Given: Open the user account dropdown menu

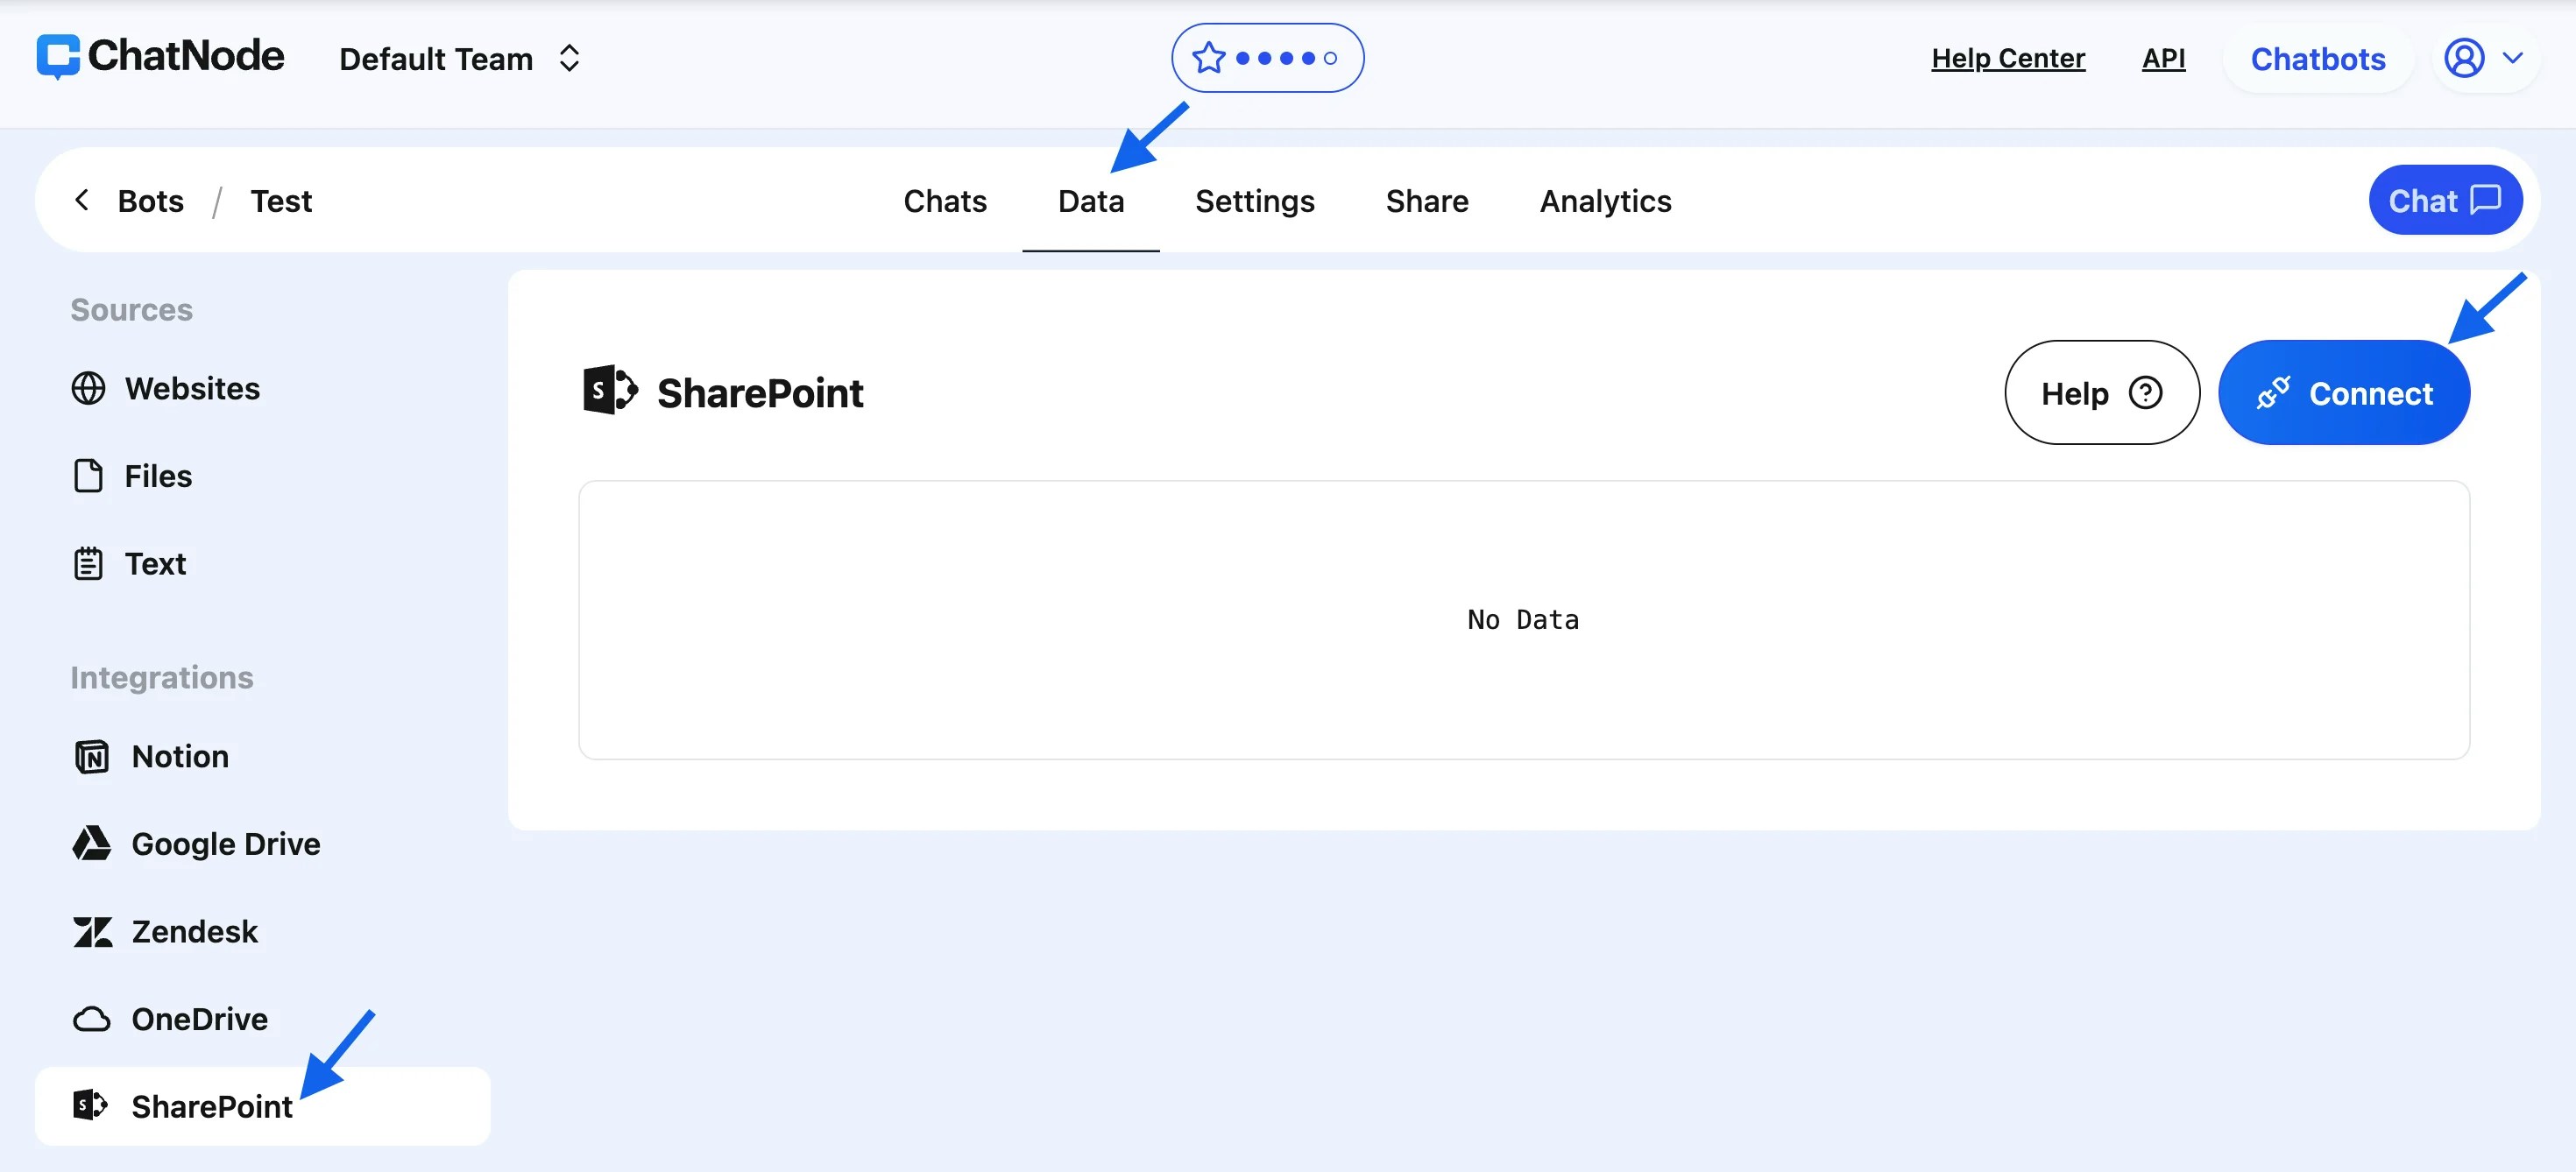Looking at the screenshot, I should tap(2484, 58).
